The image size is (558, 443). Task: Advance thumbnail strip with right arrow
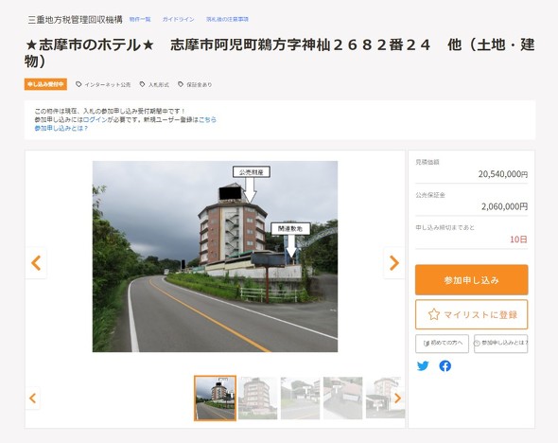398,398
